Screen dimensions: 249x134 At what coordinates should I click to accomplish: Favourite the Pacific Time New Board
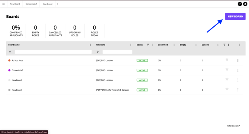click(x=227, y=89)
